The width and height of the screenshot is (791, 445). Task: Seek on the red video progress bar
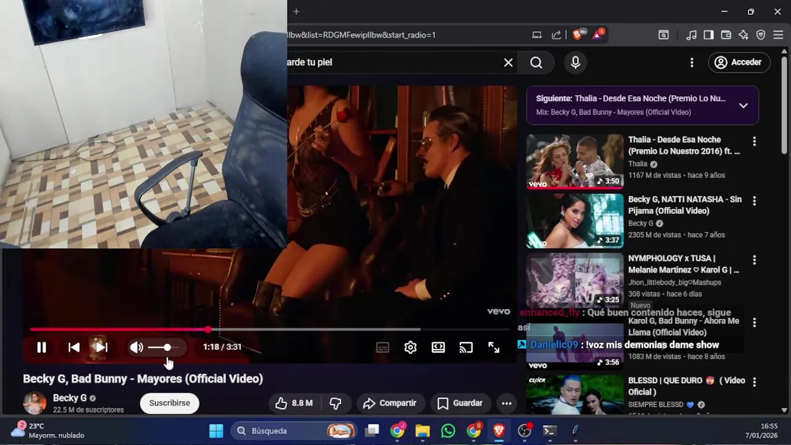click(x=269, y=329)
